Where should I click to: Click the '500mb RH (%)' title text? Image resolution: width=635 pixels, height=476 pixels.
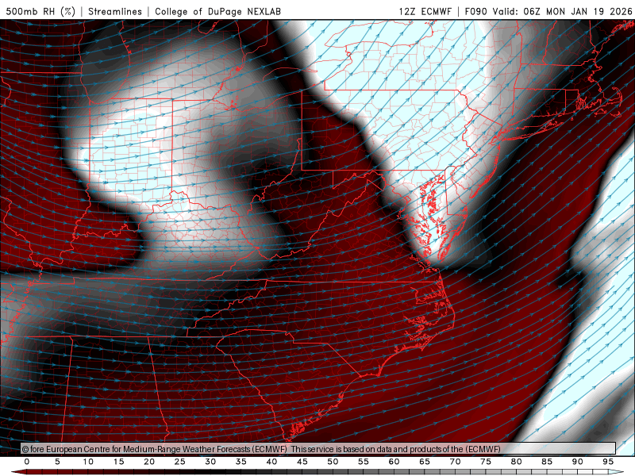click(x=40, y=11)
